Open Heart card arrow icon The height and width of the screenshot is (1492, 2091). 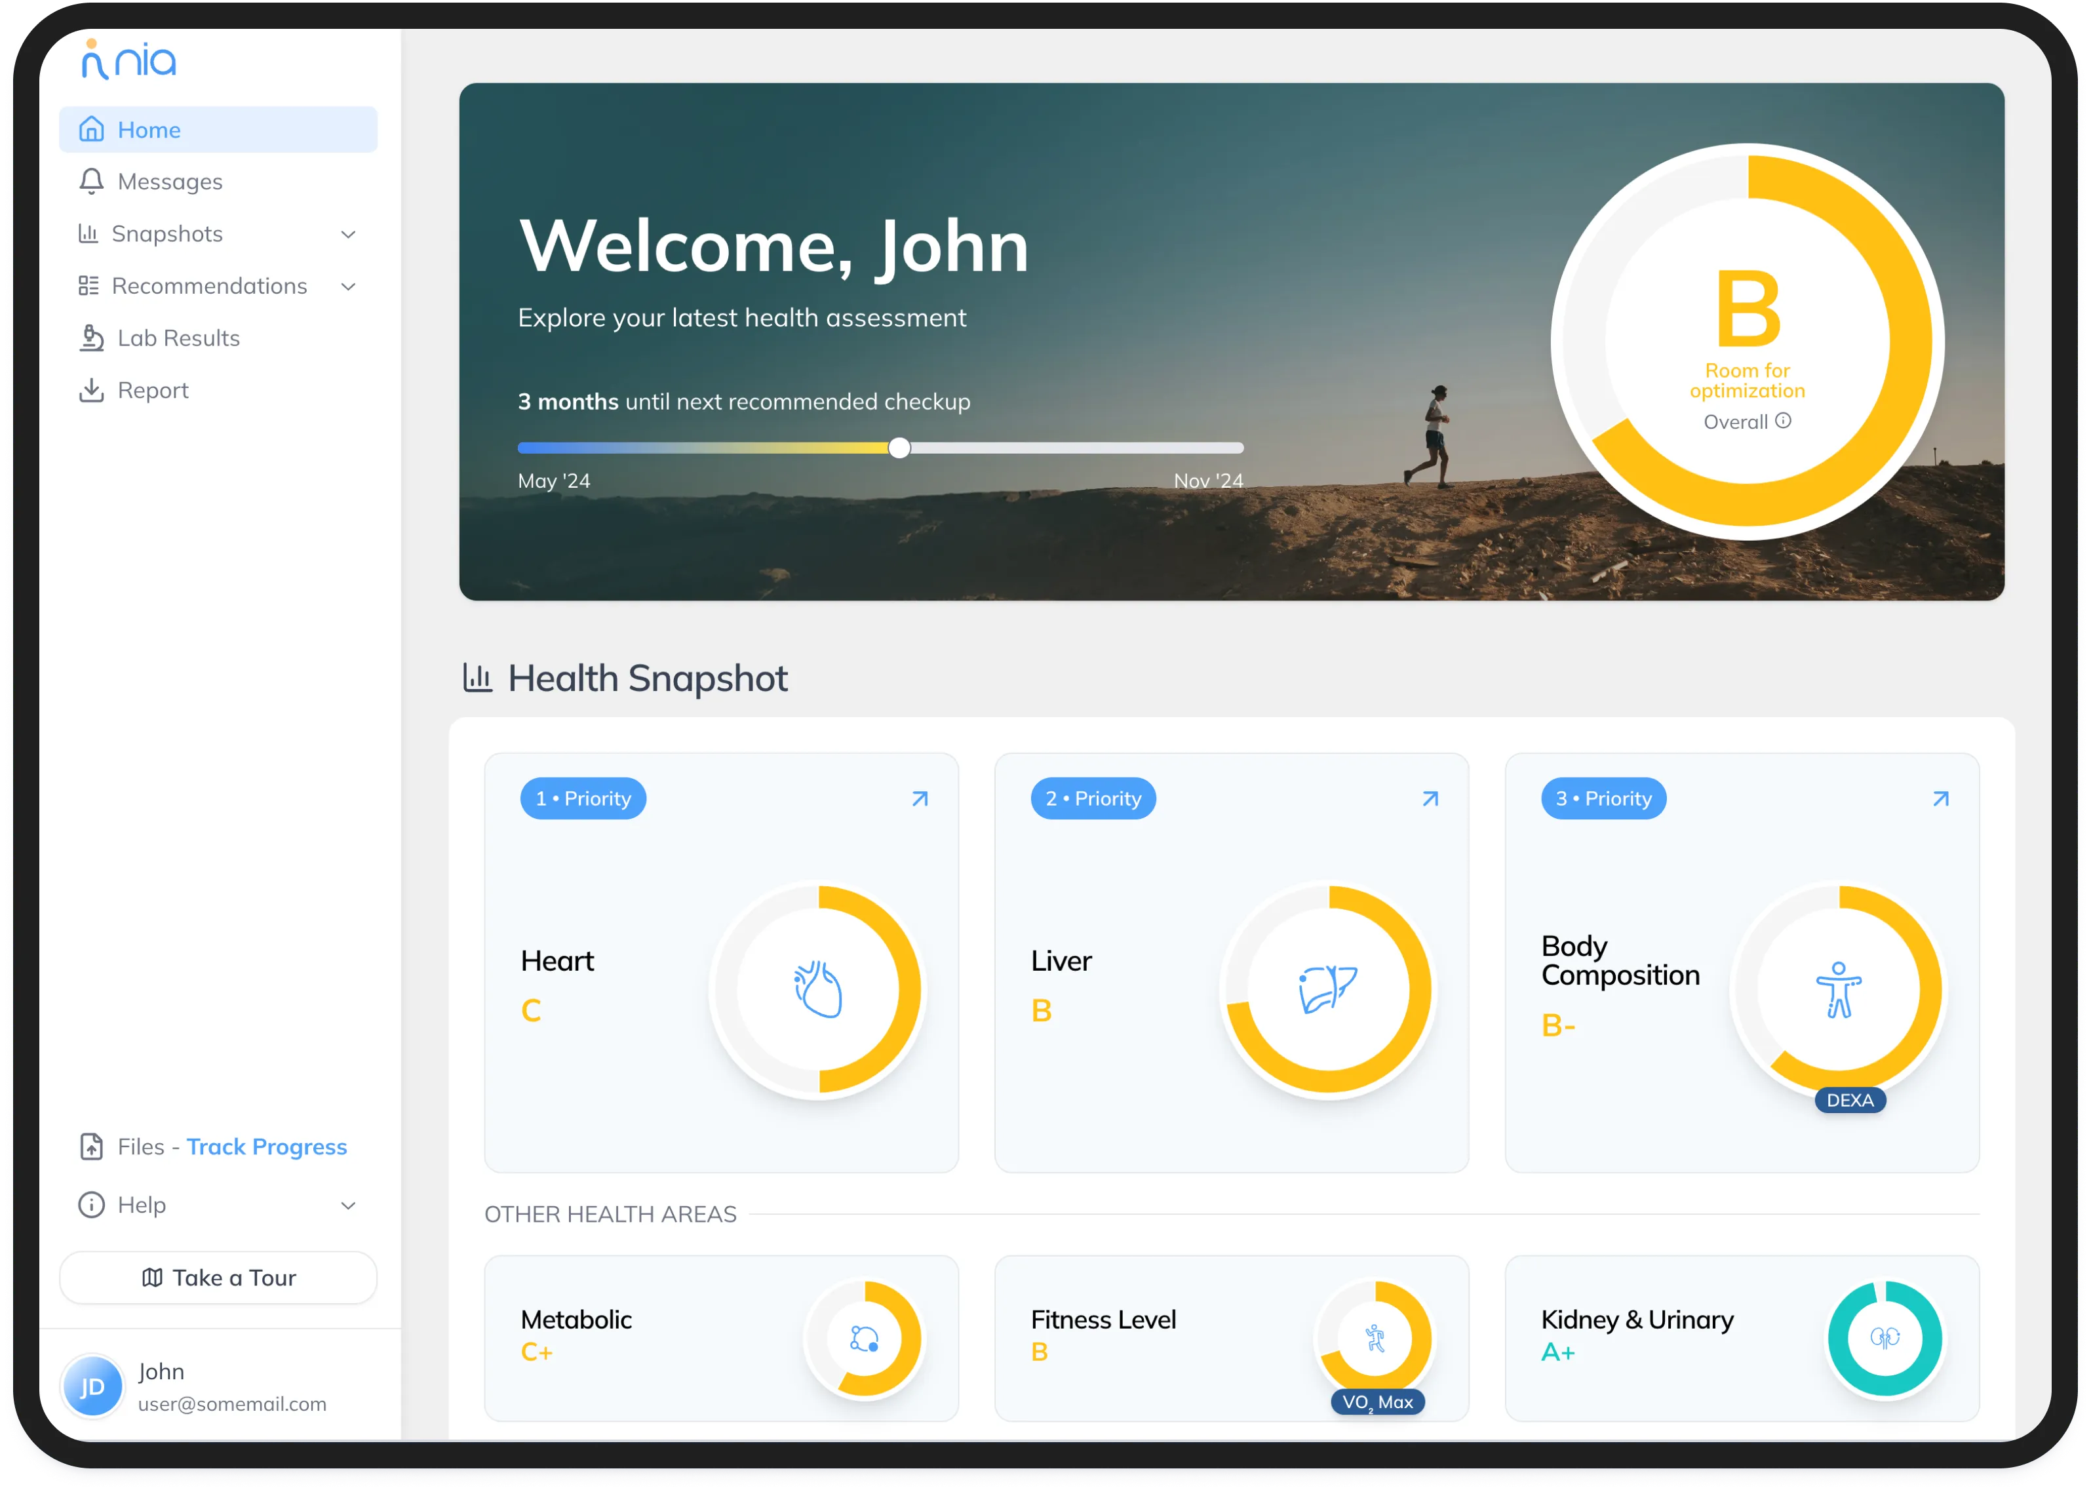tap(920, 799)
